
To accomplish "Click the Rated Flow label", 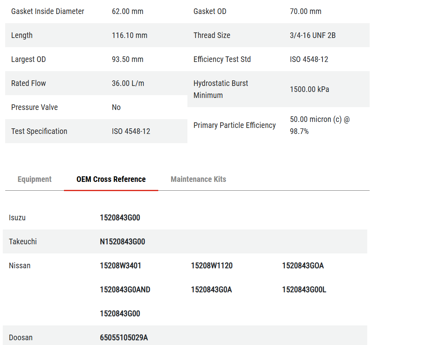I will tap(28, 83).
